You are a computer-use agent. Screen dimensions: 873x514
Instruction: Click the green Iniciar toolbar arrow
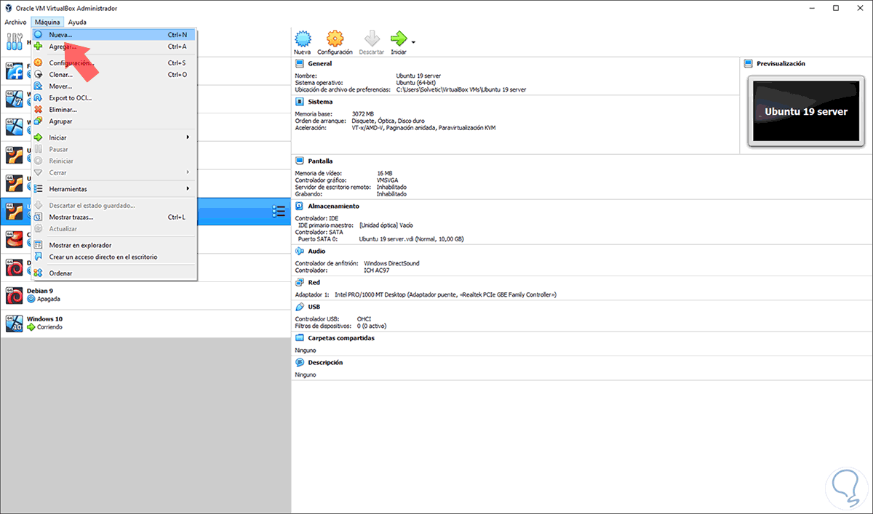pyautogui.click(x=398, y=39)
